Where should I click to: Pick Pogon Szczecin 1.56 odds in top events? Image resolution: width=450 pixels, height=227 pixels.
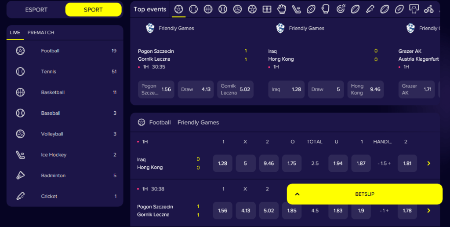156,89
